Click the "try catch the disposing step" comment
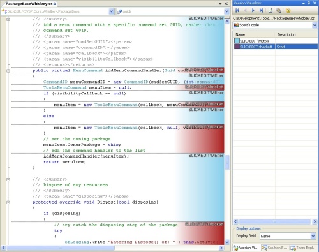Image resolution: width=319 pixels, height=252 pixels. 115,225
